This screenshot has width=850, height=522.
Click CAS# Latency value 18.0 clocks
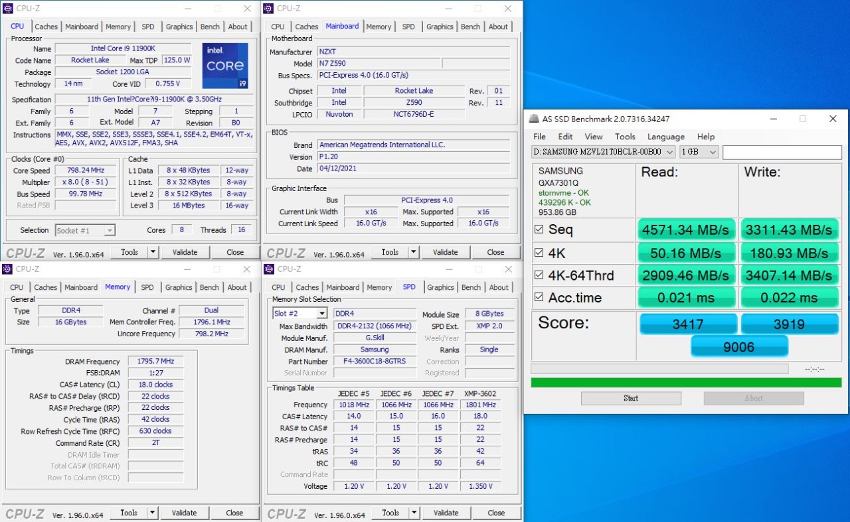(155, 385)
